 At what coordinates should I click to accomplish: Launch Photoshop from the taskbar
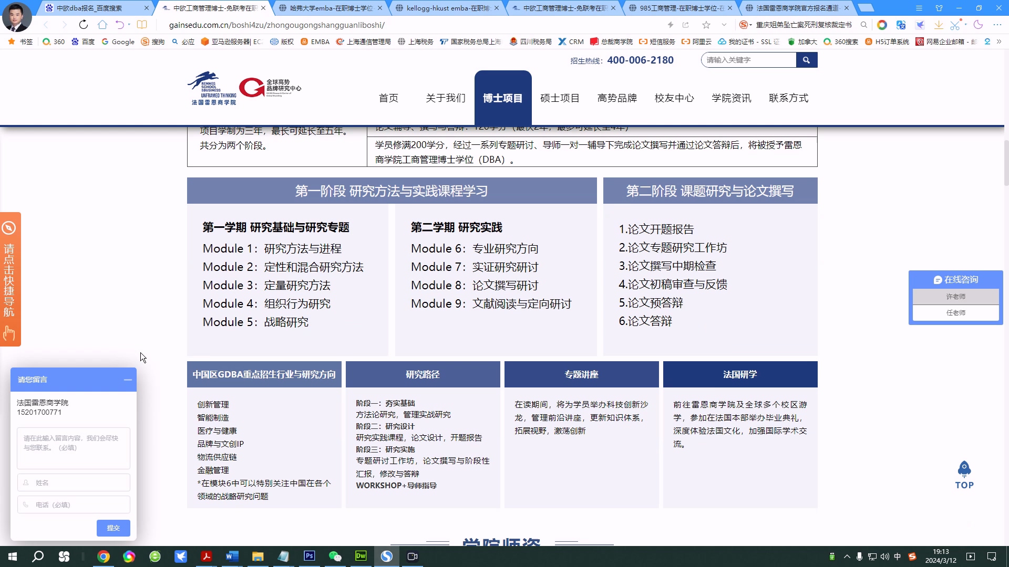310,556
